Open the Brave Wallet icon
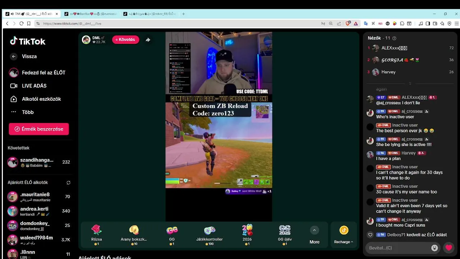Image resolution: width=460 pixels, height=259 pixels. pyautogui.click(x=435, y=23)
